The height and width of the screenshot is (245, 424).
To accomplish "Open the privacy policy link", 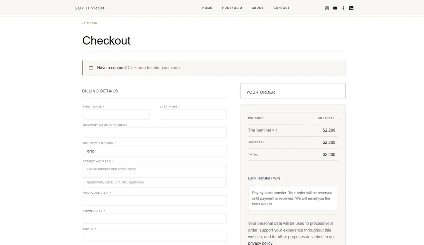I will 260,243.
